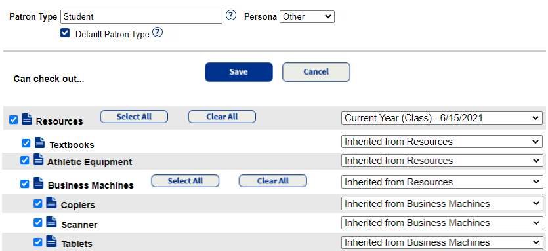The width and height of the screenshot is (548, 251).
Task: Toggle the Resources checkbox
Action: pyautogui.click(x=13, y=120)
